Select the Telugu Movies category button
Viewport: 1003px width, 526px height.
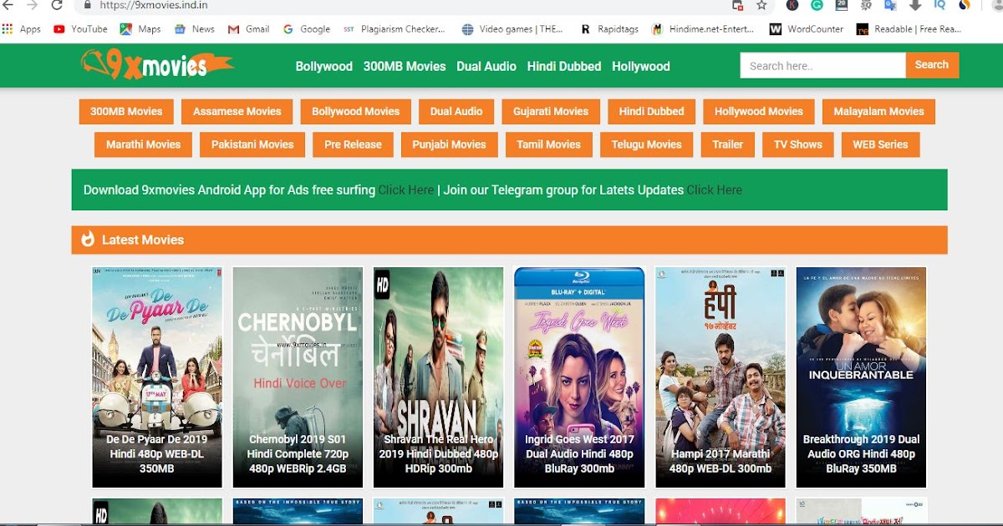coord(647,144)
